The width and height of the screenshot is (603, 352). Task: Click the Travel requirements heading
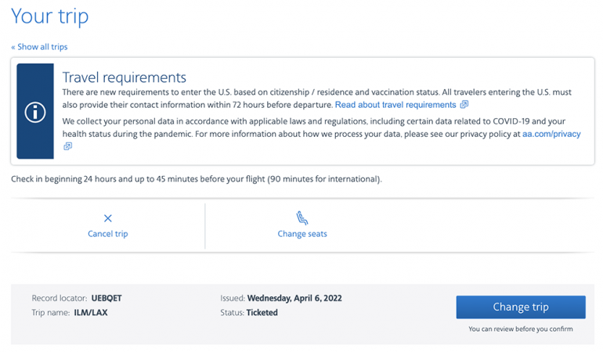click(124, 77)
